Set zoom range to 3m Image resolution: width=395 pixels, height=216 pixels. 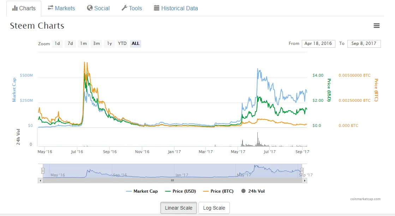96,43
